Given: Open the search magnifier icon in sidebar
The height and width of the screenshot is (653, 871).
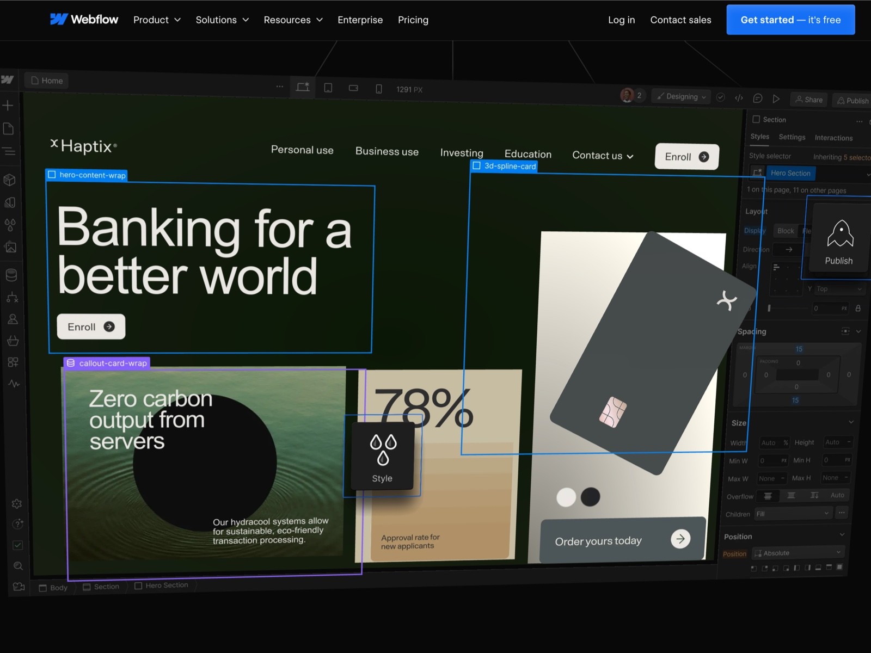Looking at the screenshot, I should [x=18, y=566].
